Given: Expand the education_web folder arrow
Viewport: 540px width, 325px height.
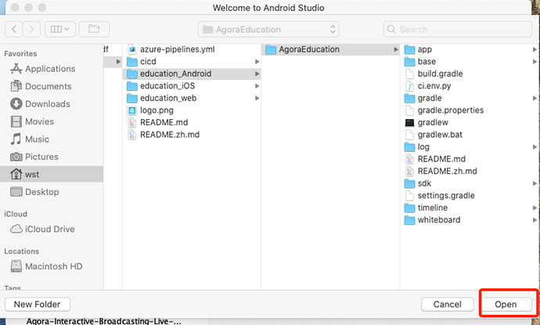Looking at the screenshot, I should 257,98.
